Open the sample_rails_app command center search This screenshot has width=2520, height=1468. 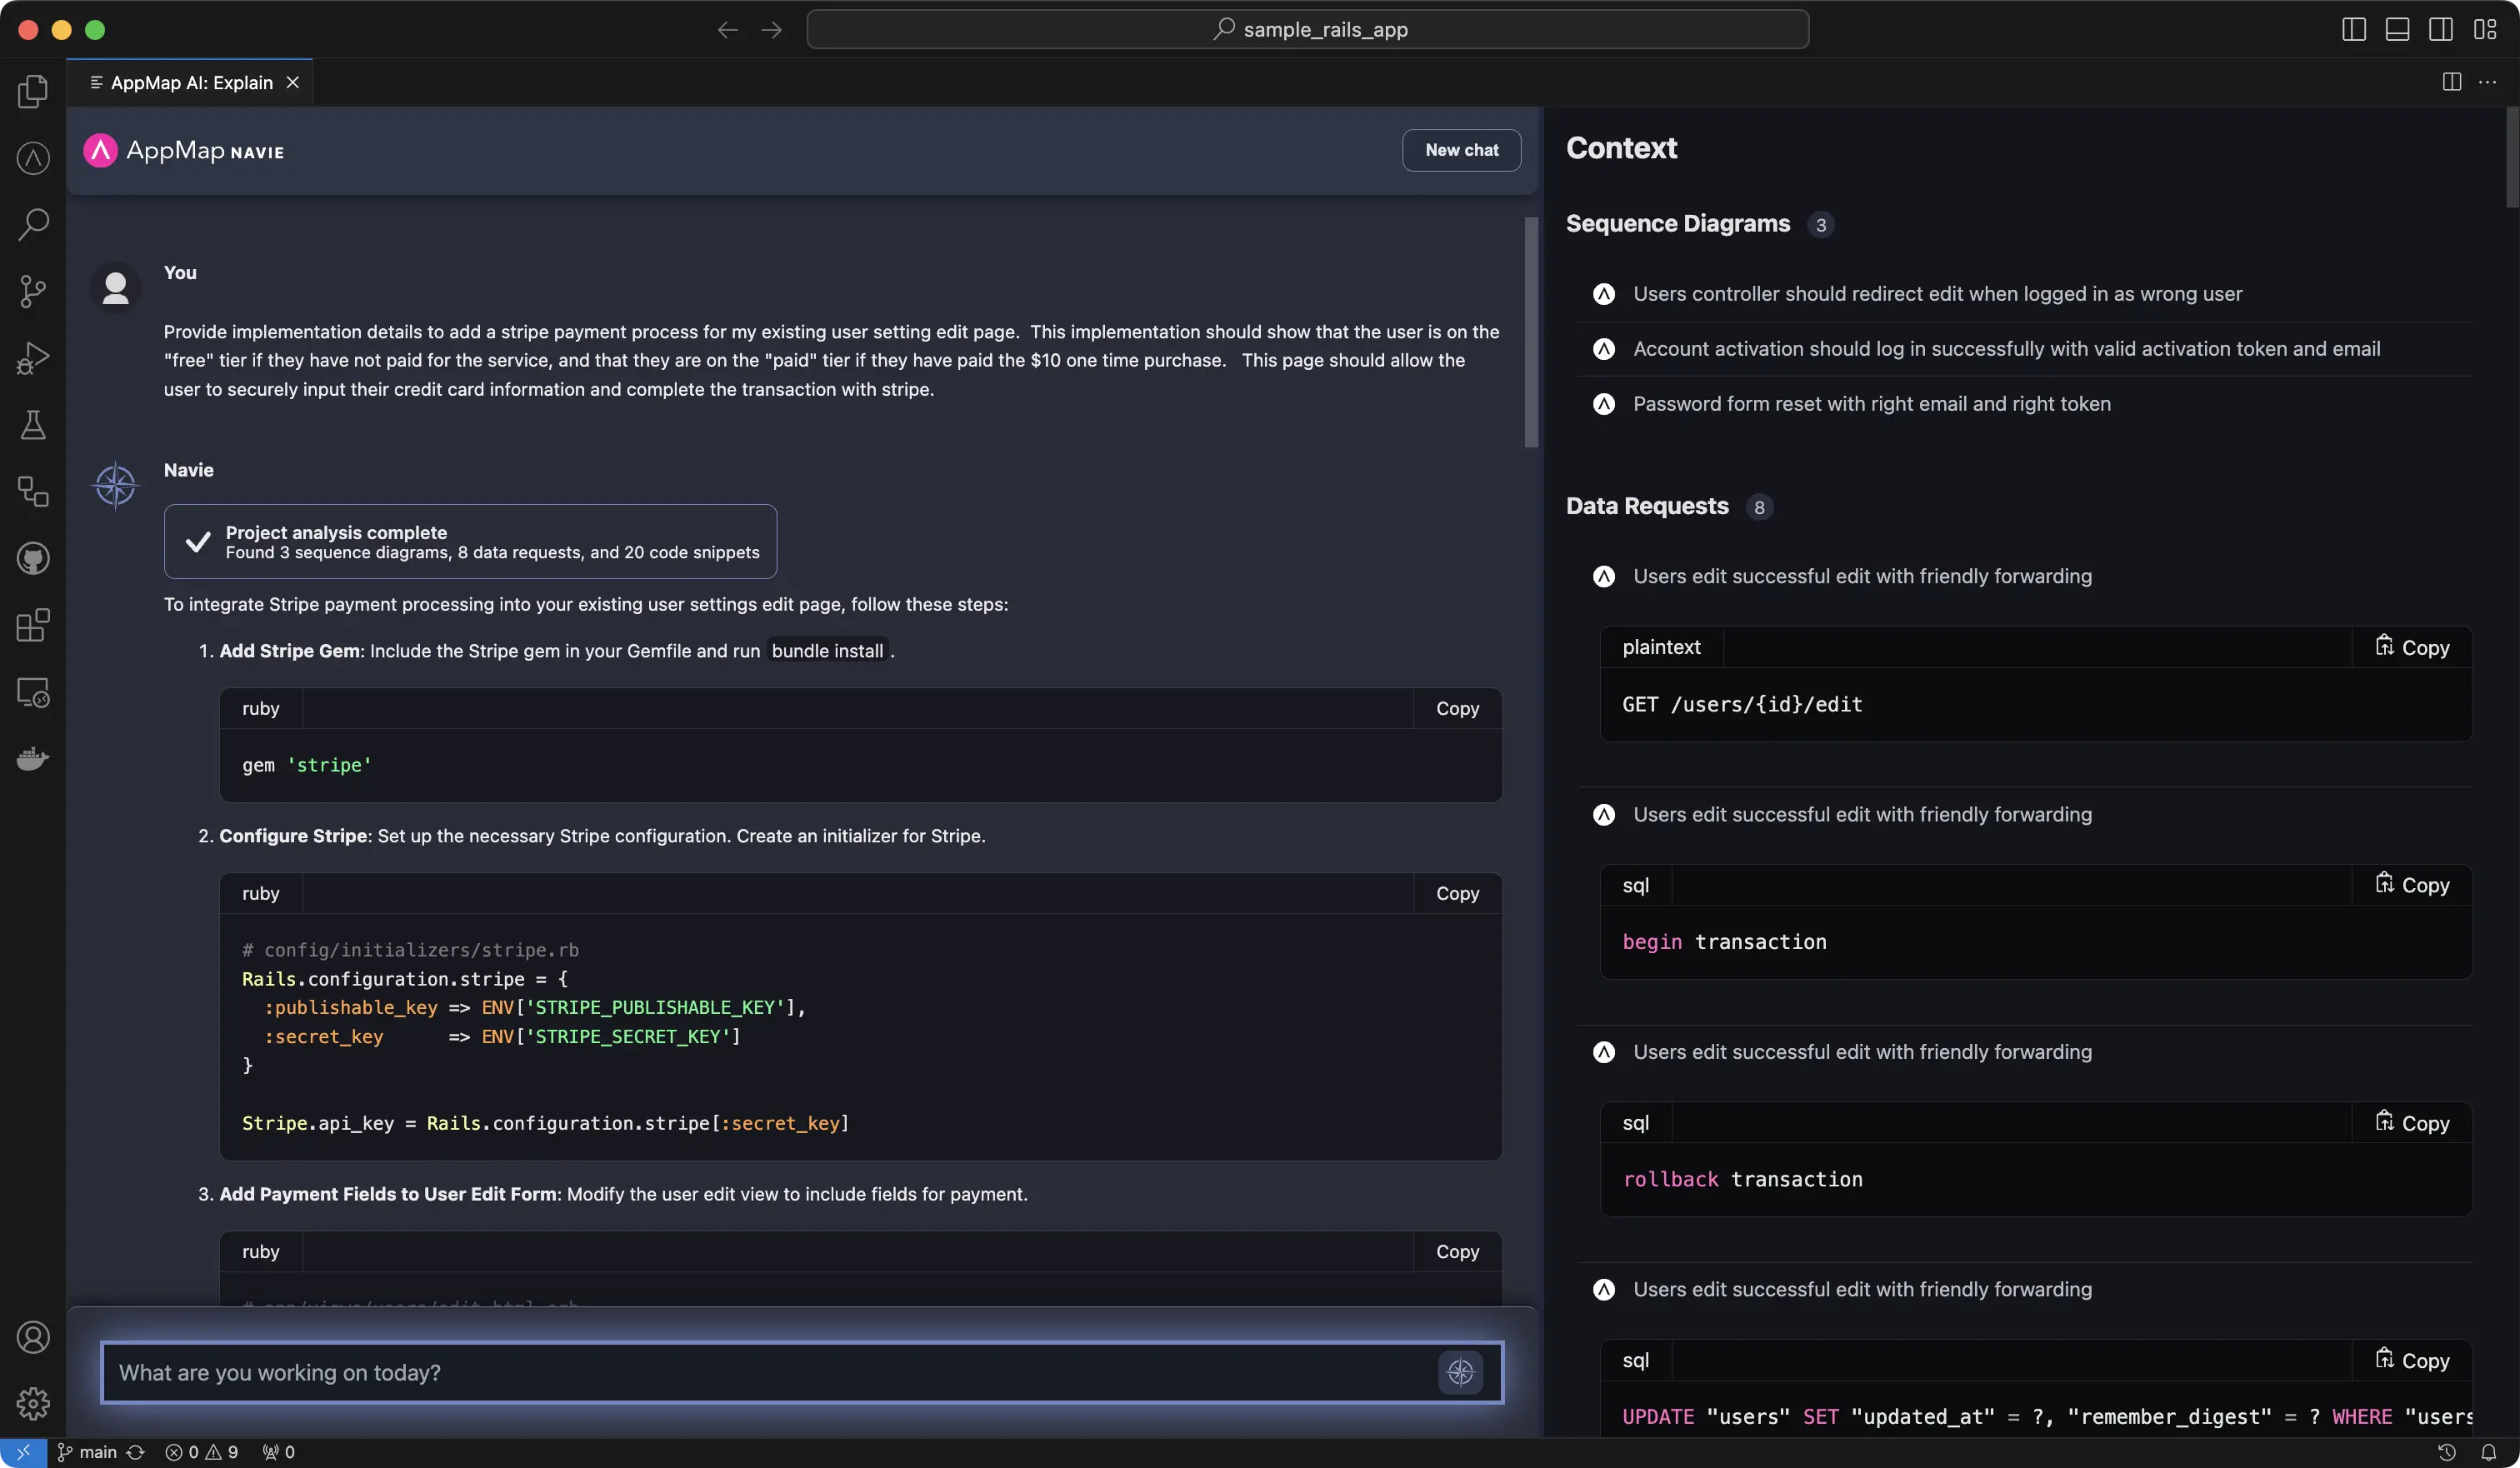point(1308,30)
